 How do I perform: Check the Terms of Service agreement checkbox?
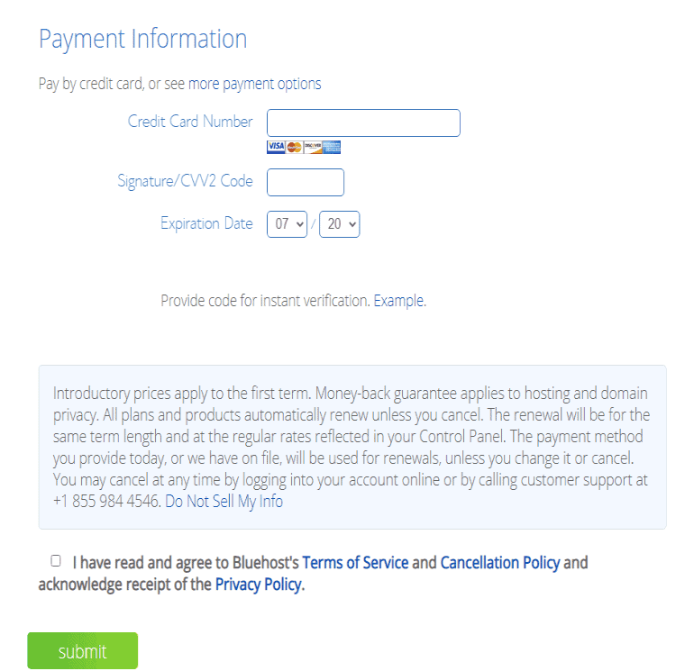point(56,561)
